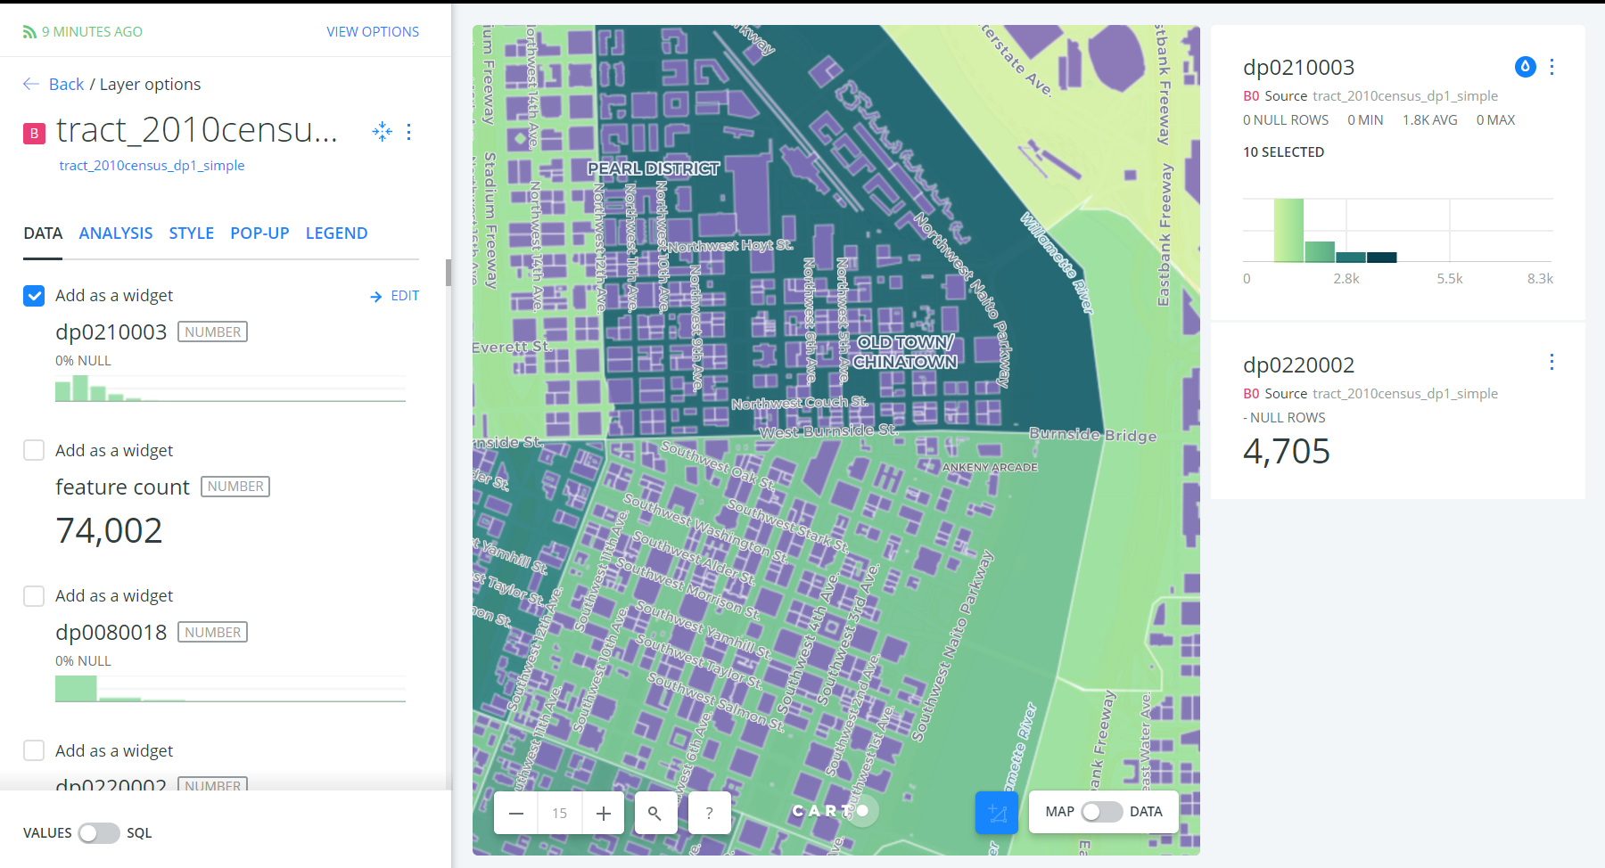
Task: Uncheck dp0210003 Add as a widget
Action: tap(34, 296)
